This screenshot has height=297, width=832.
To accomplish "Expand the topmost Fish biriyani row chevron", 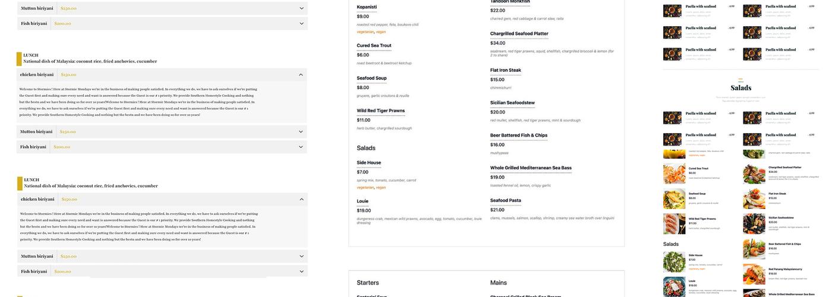I will (x=301, y=24).
